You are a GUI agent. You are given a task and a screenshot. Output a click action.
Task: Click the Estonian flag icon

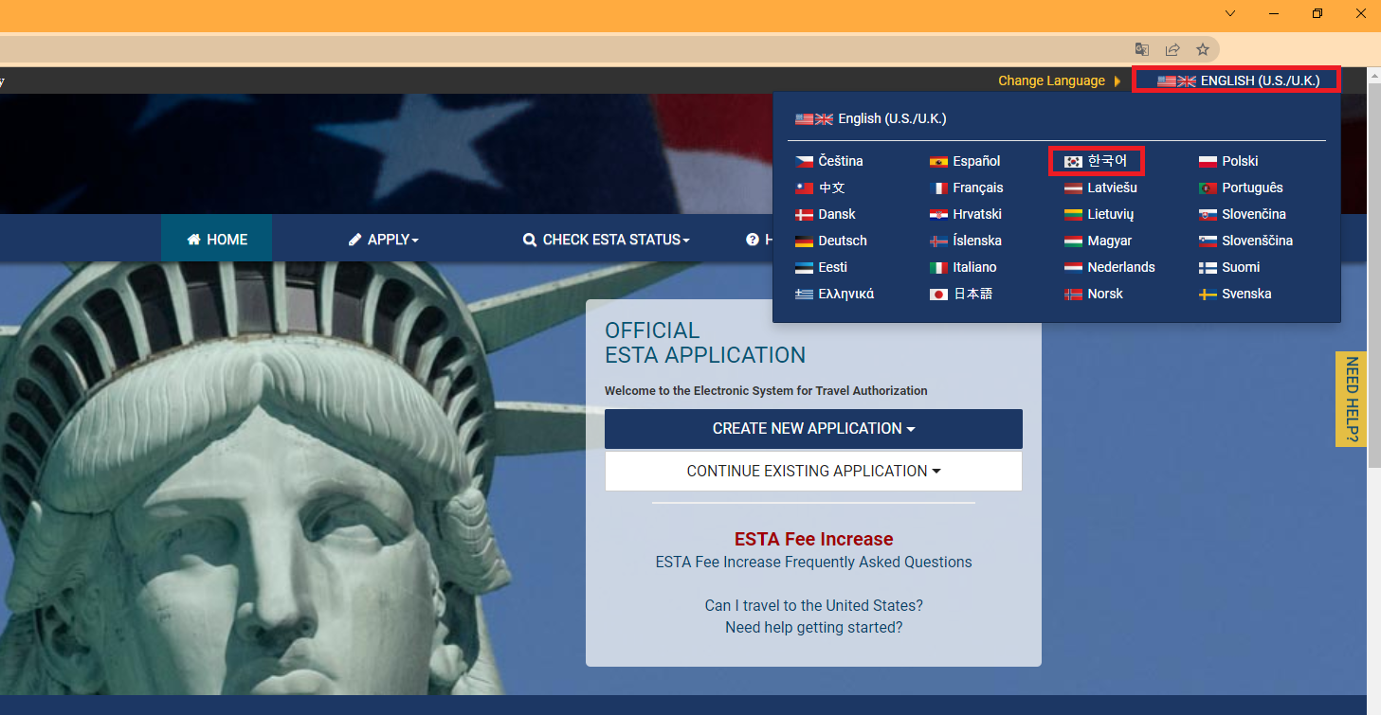click(x=804, y=267)
